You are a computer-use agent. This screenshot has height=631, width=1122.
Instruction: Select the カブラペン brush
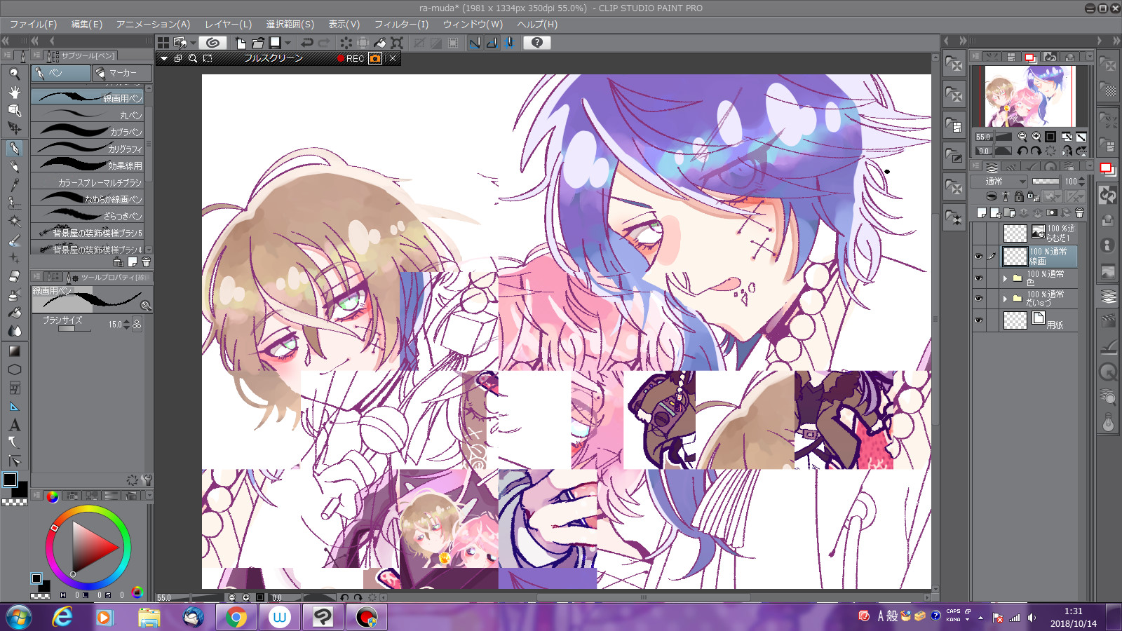coord(88,132)
